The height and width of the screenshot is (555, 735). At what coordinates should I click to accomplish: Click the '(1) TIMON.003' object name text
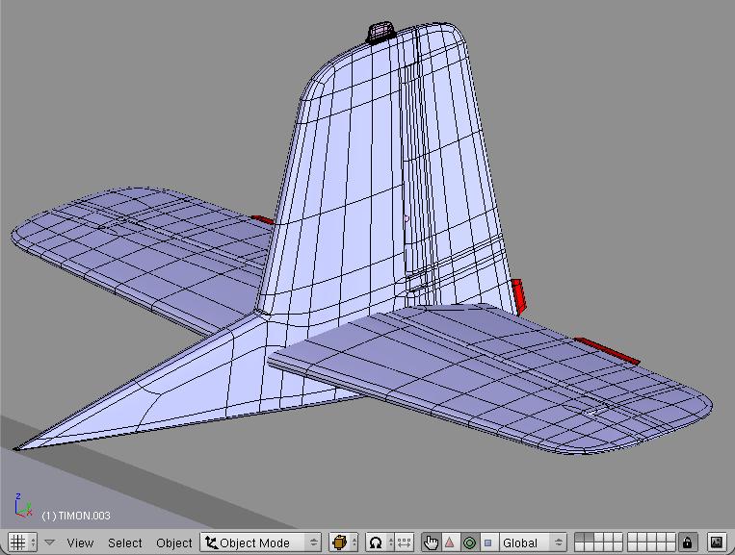pos(76,516)
